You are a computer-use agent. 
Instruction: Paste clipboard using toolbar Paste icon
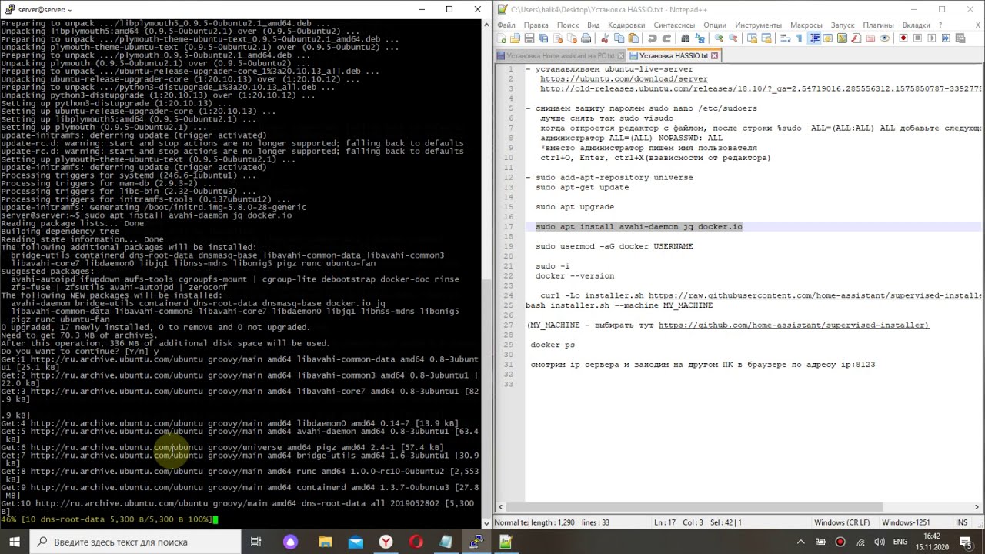point(633,38)
